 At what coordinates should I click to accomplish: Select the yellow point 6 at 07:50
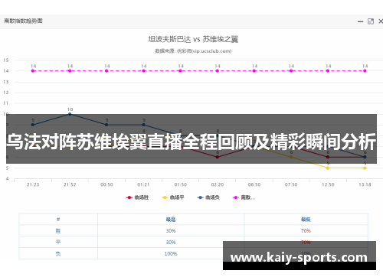click(x=291, y=157)
